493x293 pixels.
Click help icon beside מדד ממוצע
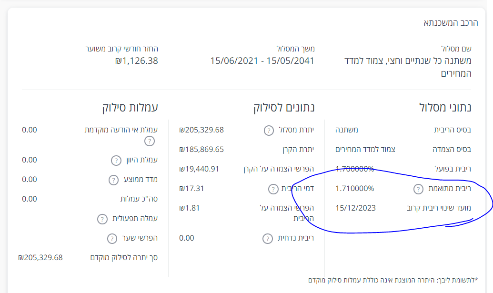tap(113, 180)
